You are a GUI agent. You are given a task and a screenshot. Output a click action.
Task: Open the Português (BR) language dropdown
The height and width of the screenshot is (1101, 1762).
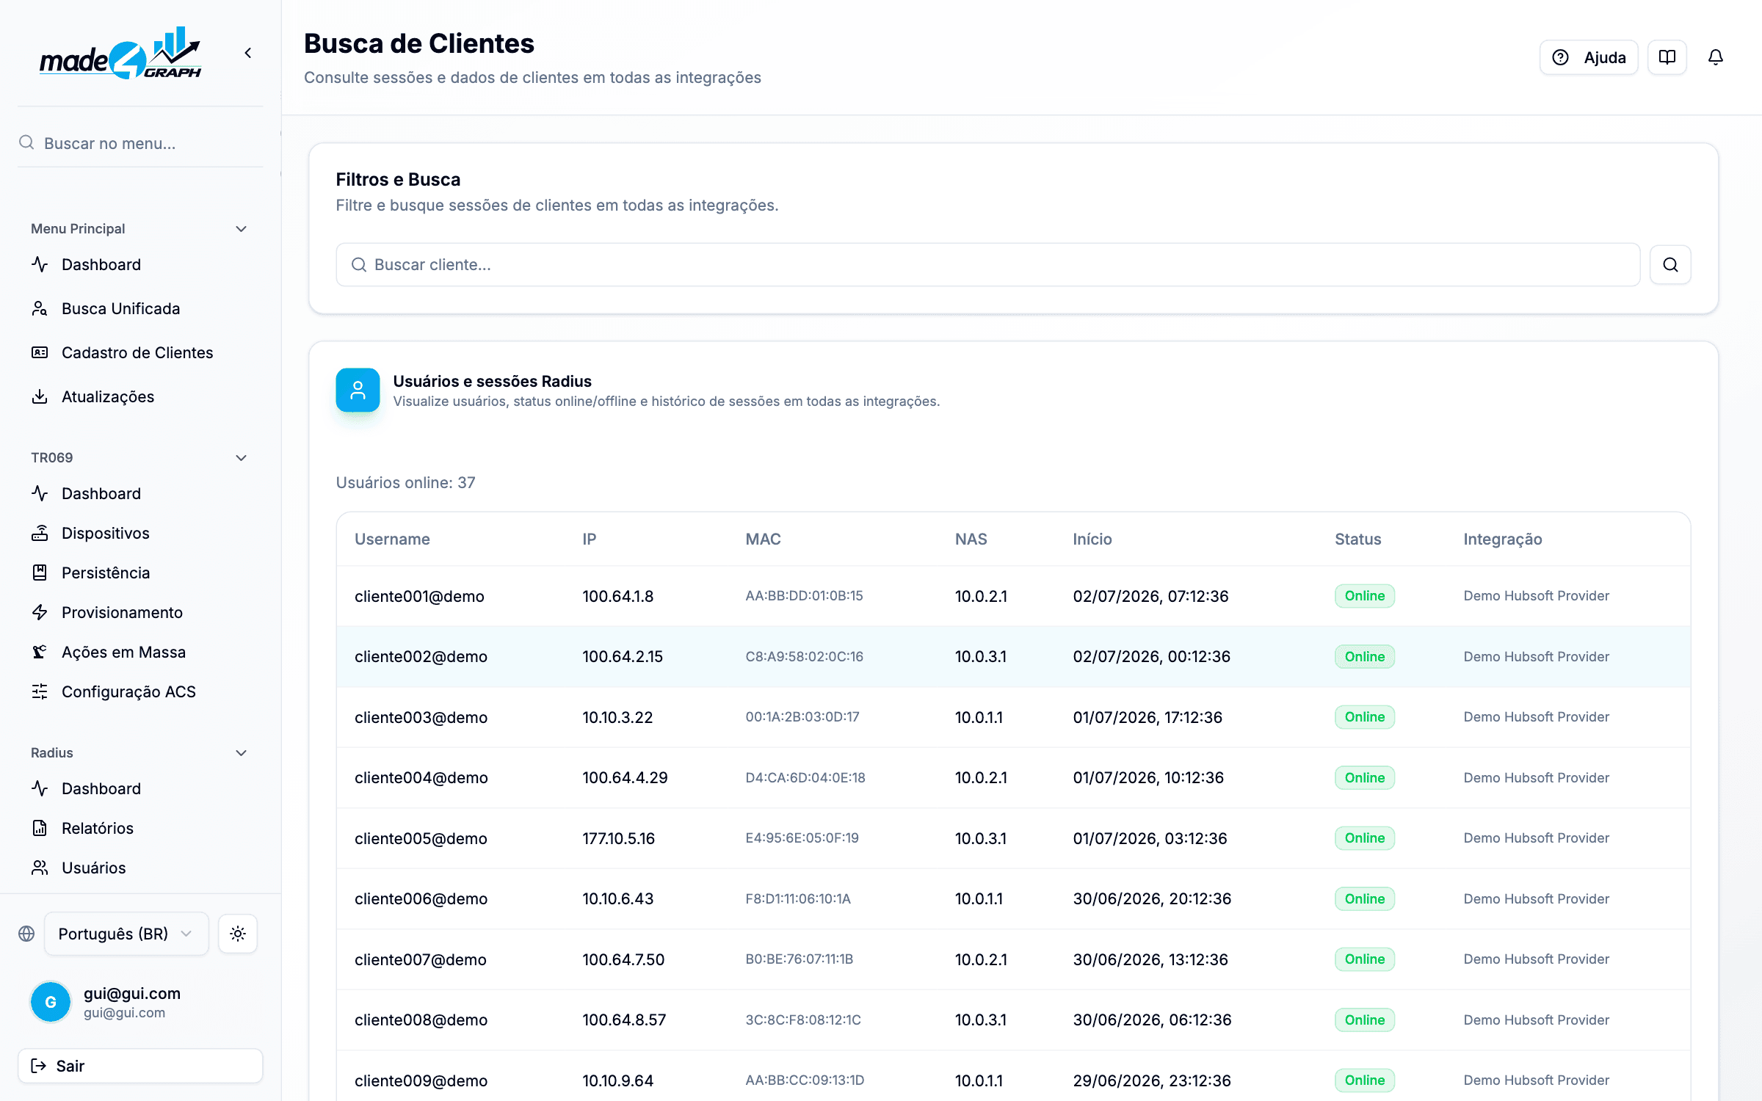point(126,934)
